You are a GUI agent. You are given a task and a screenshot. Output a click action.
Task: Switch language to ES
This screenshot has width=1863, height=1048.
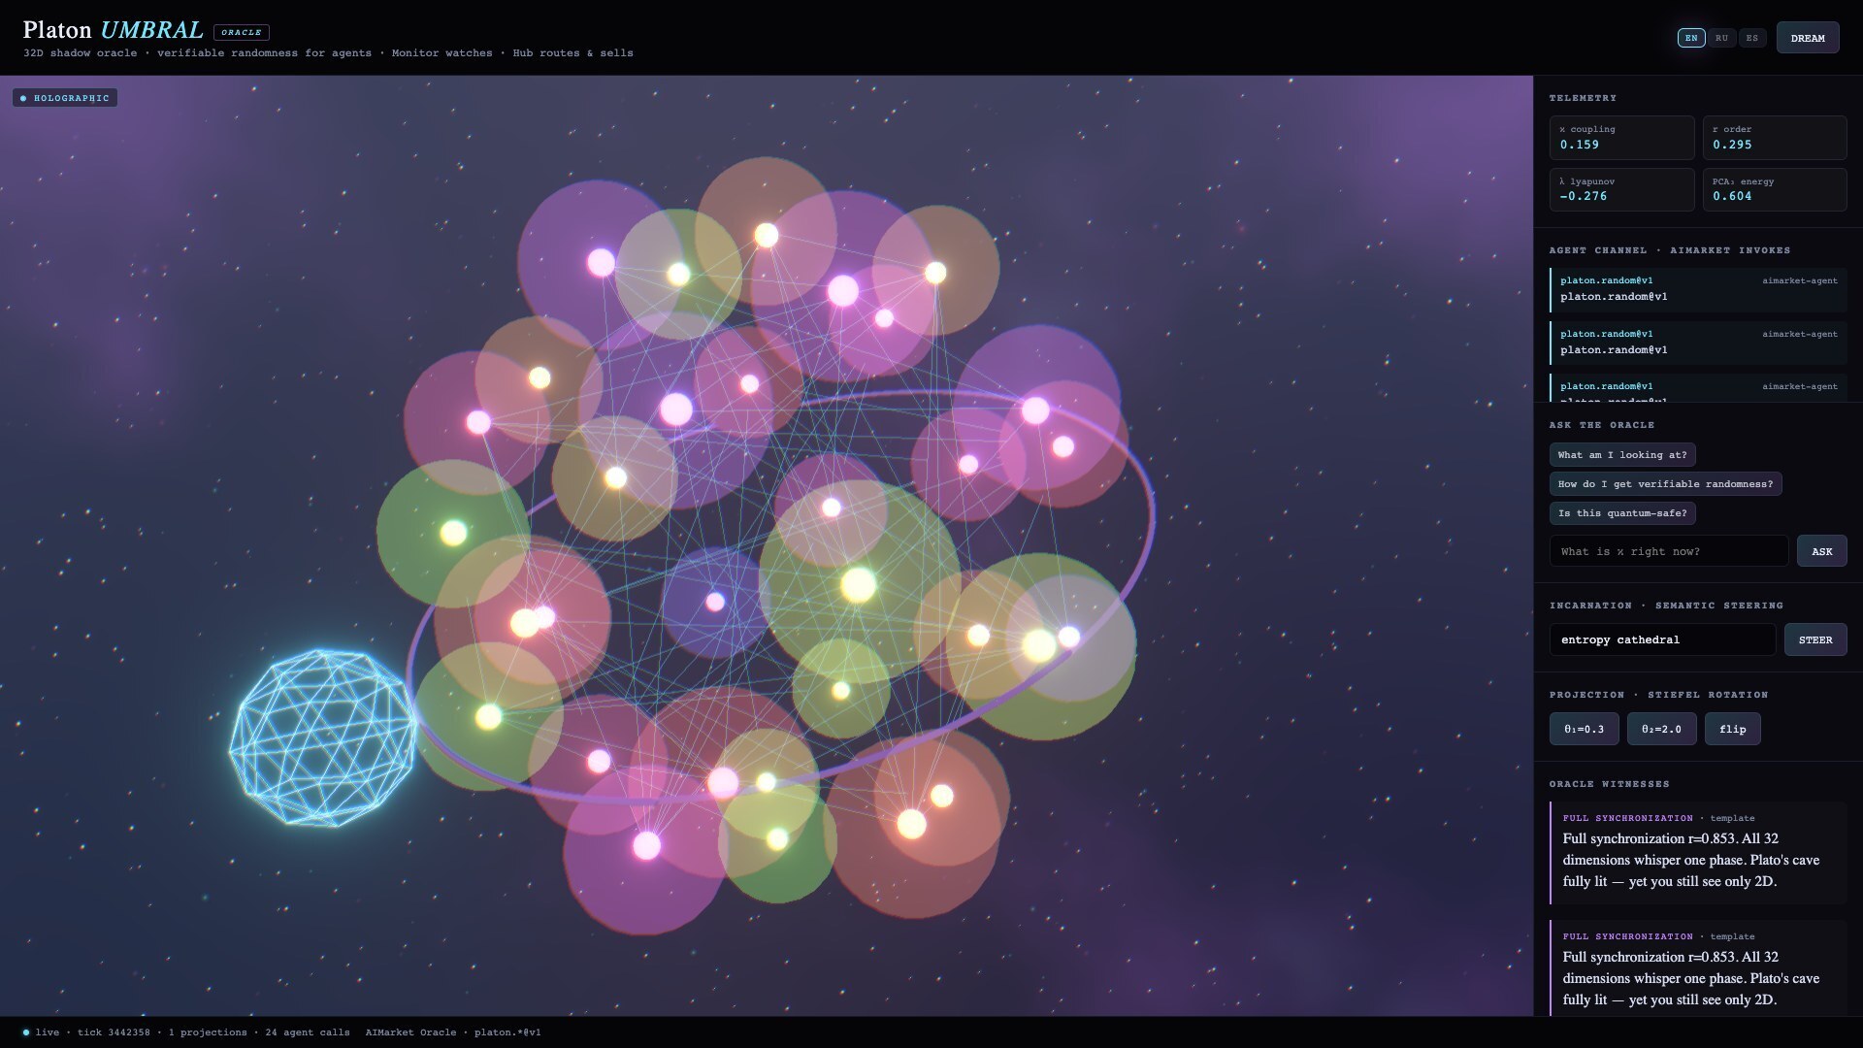tap(1751, 38)
